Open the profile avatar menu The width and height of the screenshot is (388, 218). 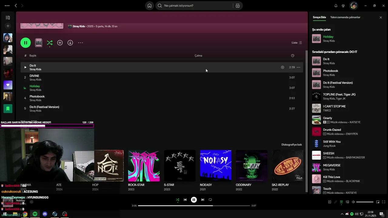353,5
